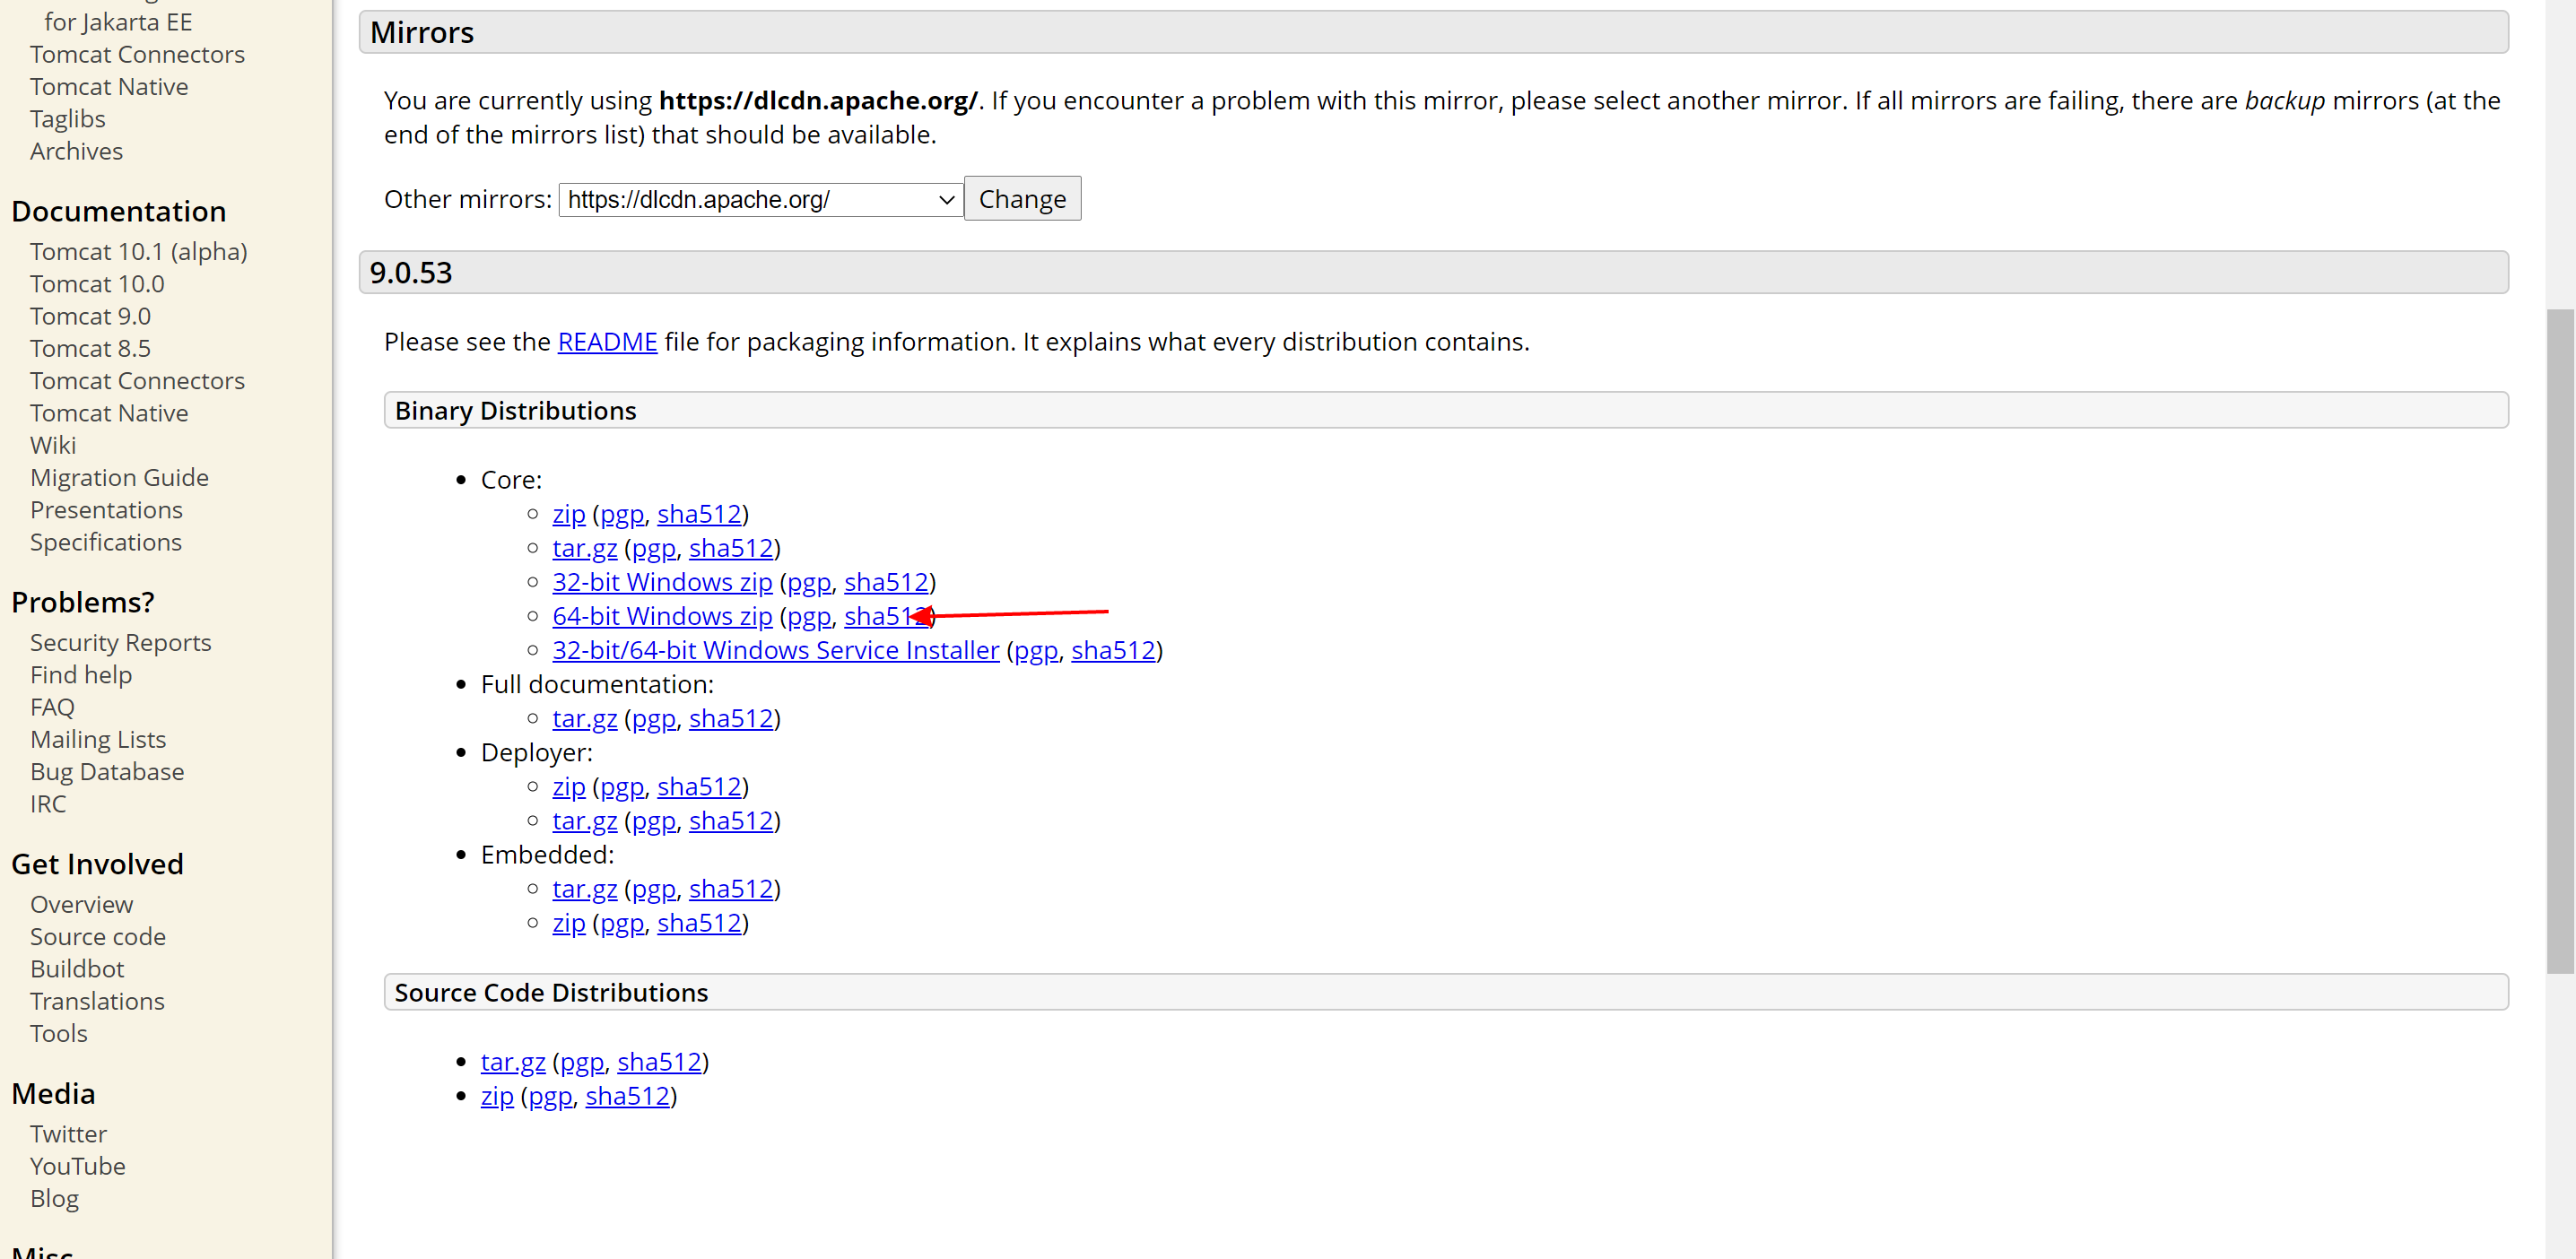Visit the YouTube media link
The image size is (2576, 1259).
[77, 1166]
